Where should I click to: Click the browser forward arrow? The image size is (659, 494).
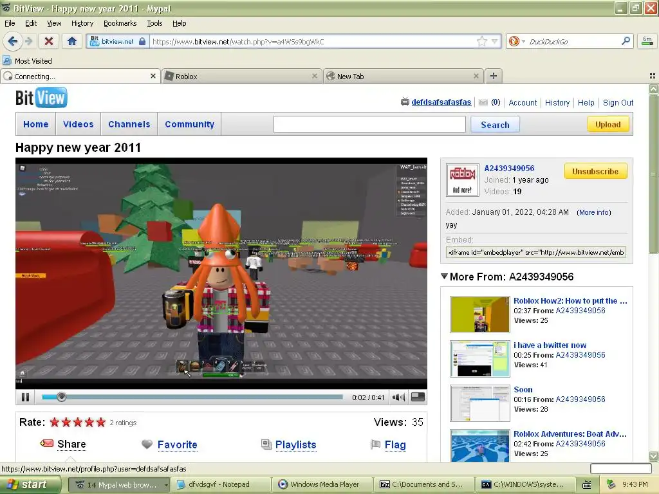click(x=28, y=41)
